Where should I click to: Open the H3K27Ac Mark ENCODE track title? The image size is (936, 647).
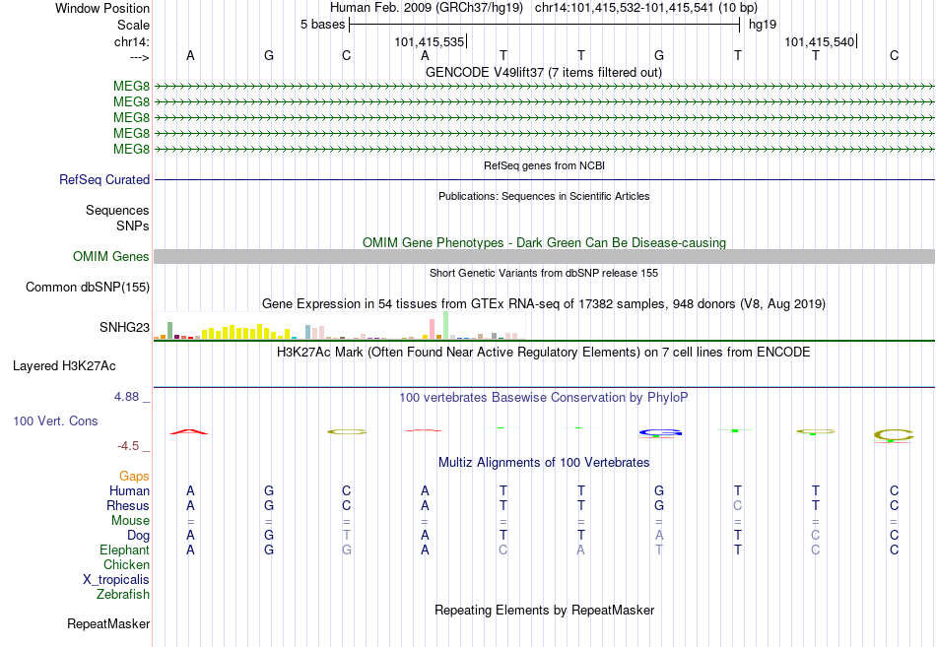pyautogui.click(x=543, y=352)
